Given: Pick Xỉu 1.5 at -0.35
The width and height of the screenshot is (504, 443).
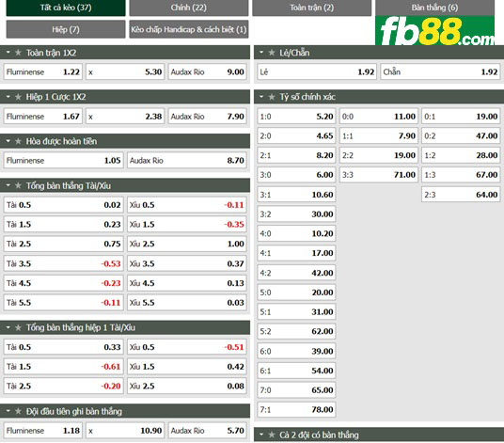Looking at the screenshot, I should 187,224.
